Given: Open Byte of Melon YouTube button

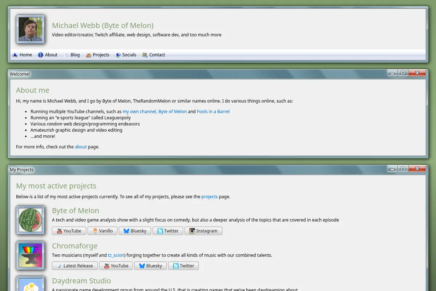Looking at the screenshot, I should point(69,231).
